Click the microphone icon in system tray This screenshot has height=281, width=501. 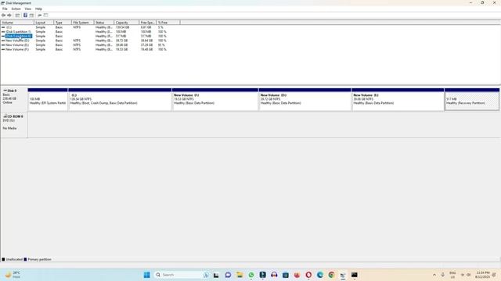[443, 275]
